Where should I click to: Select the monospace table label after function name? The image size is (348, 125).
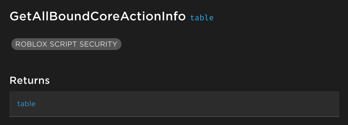(202, 18)
